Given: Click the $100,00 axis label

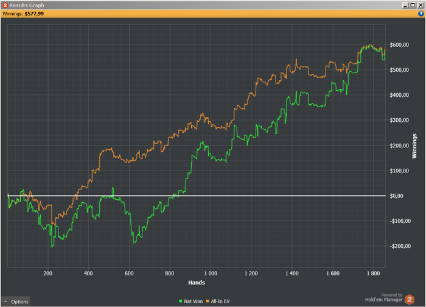Looking at the screenshot, I should pyautogui.click(x=399, y=171).
